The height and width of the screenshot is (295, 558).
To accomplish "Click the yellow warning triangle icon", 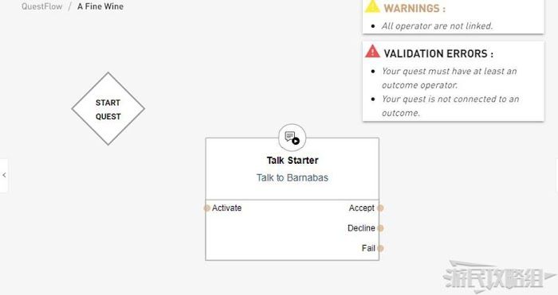I will click(372, 6).
